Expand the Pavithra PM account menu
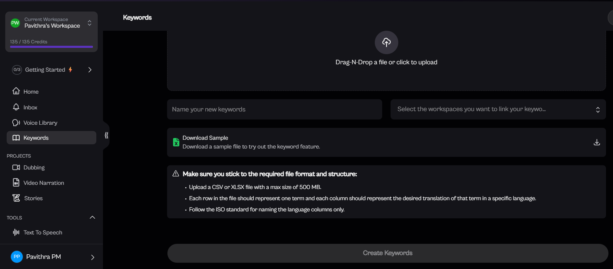Image resolution: width=613 pixels, height=269 pixels. click(92, 257)
